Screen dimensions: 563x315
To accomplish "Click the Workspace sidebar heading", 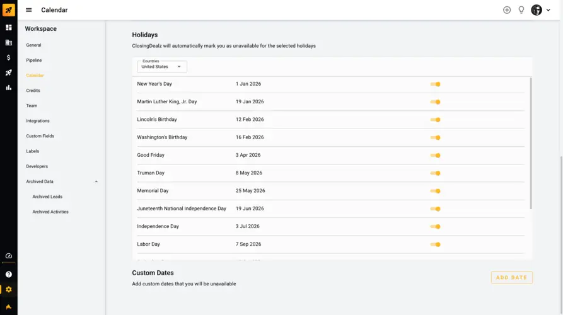I will 40,29.
